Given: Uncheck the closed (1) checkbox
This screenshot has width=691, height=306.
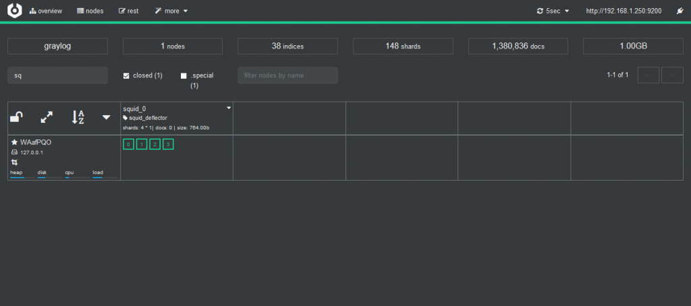Looking at the screenshot, I should [126, 75].
